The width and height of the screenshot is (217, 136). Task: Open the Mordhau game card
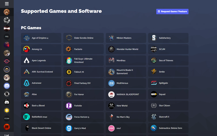[x=126, y=60]
